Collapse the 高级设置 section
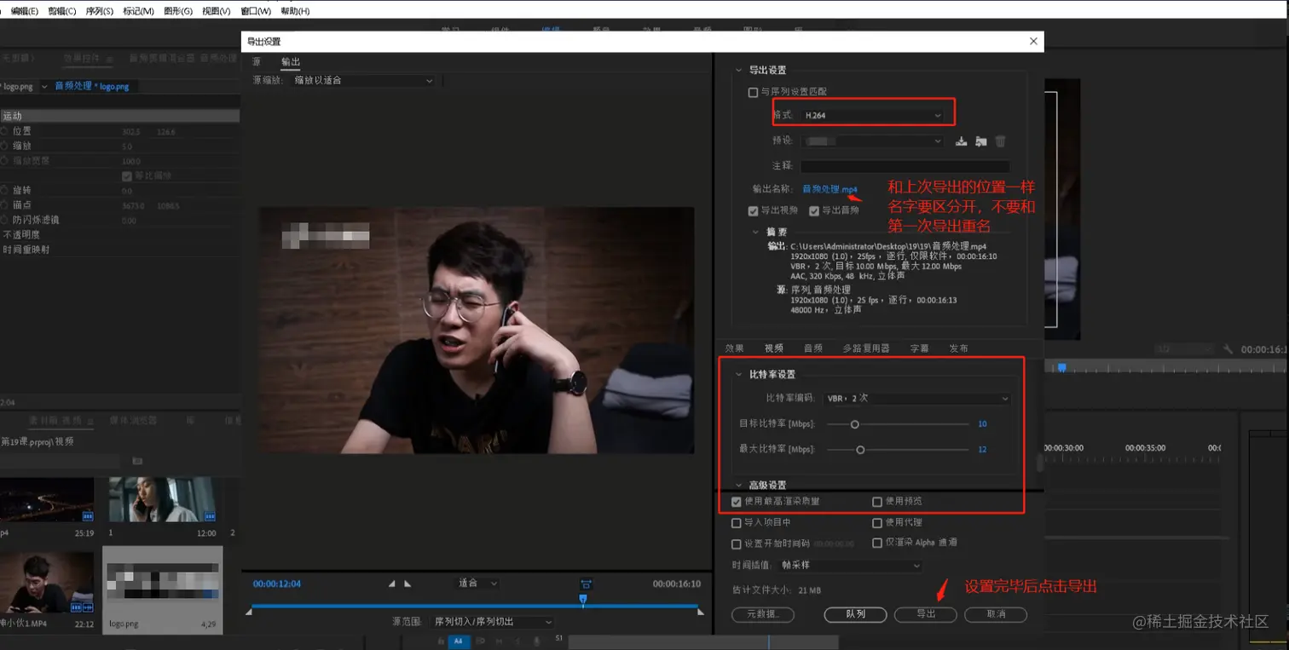The image size is (1289, 650). coord(739,486)
